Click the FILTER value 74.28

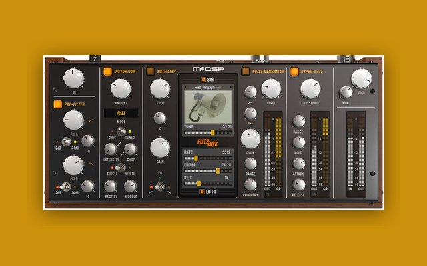point(226,165)
